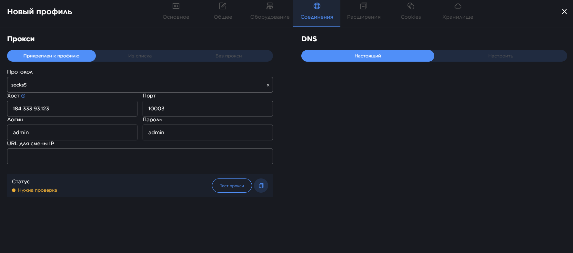
Task: Clear the socks5 protocol selection
Action: pyautogui.click(x=268, y=85)
